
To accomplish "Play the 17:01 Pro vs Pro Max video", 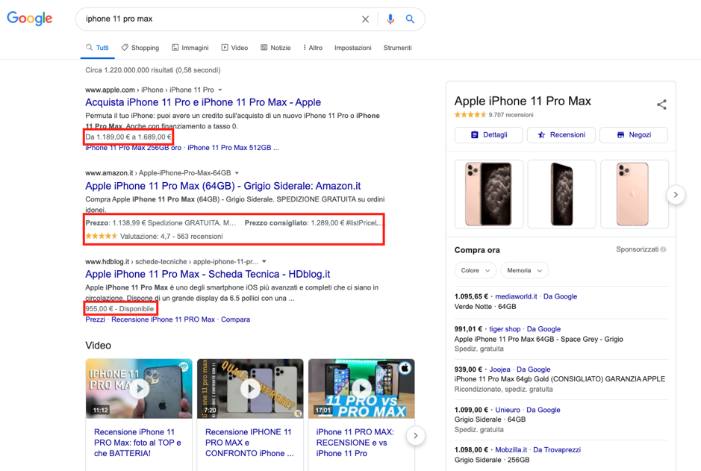I will click(361, 388).
